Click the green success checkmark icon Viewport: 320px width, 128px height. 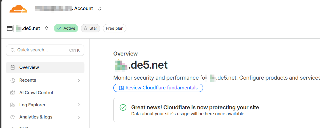click(123, 108)
